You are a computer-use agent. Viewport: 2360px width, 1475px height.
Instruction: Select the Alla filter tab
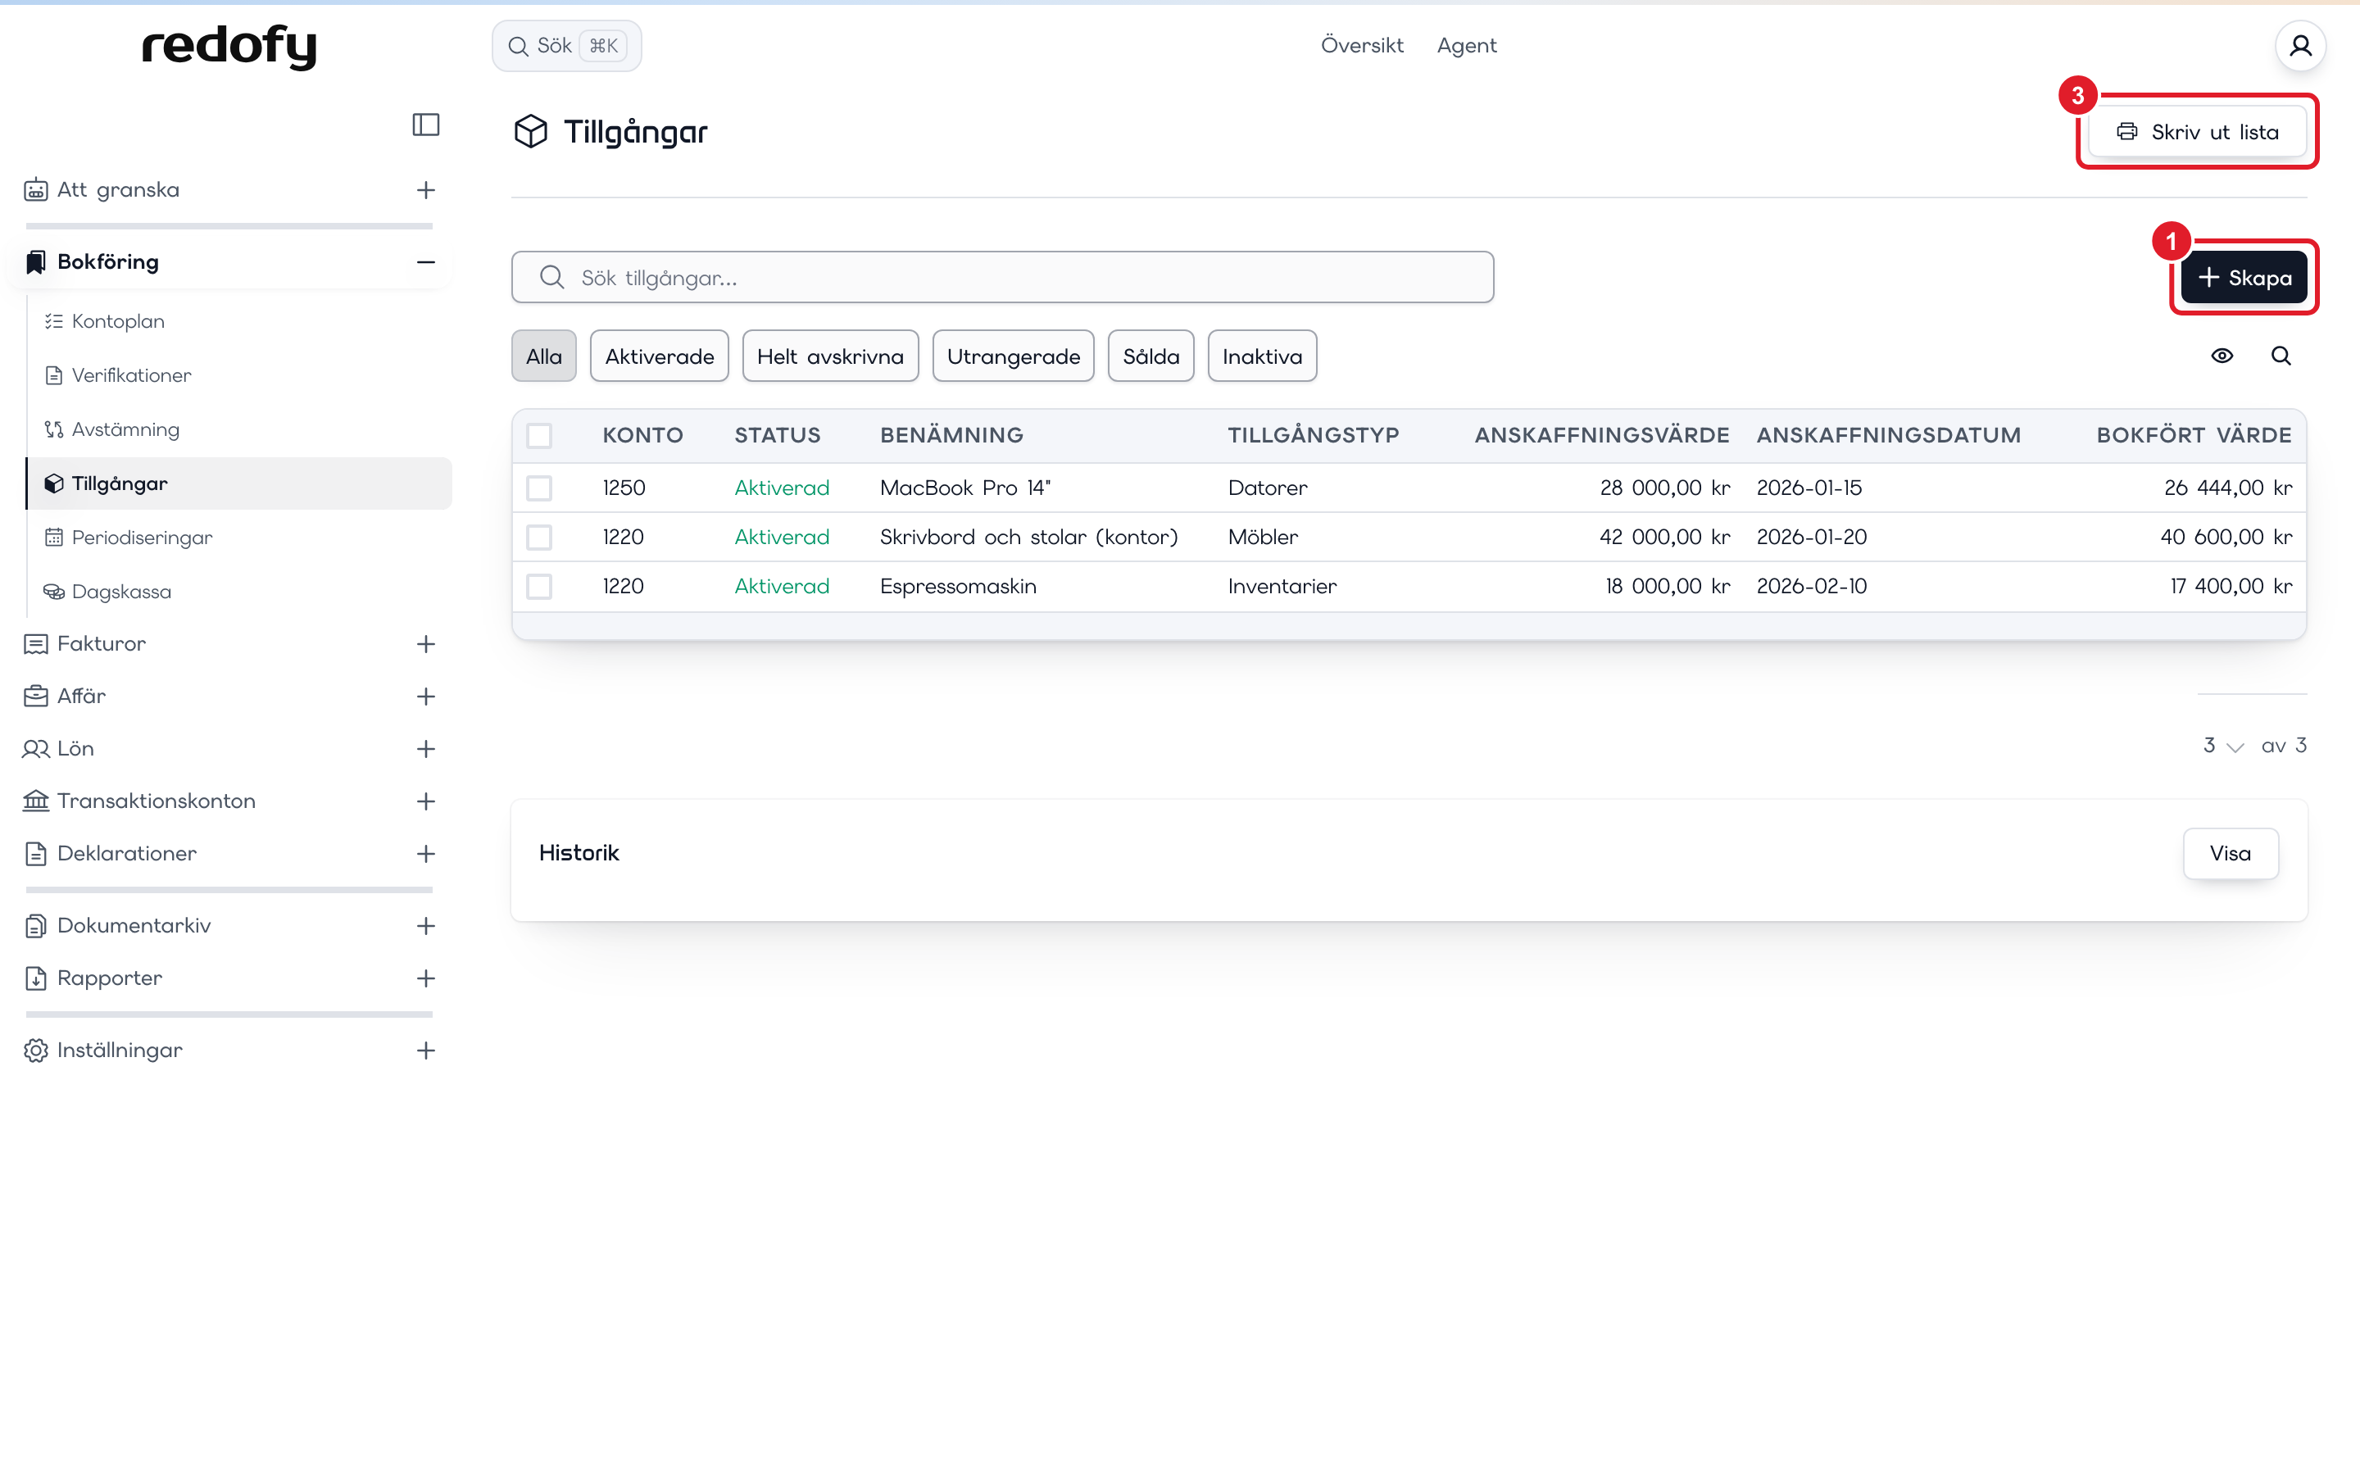pos(544,356)
